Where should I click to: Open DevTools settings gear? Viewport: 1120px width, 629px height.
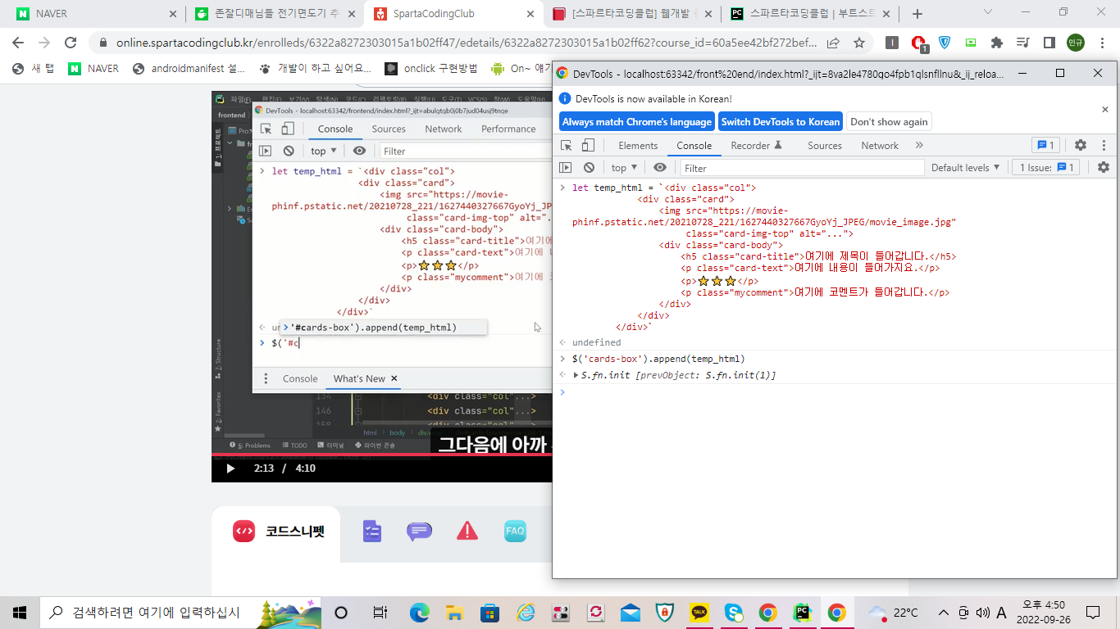(1081, 145)
